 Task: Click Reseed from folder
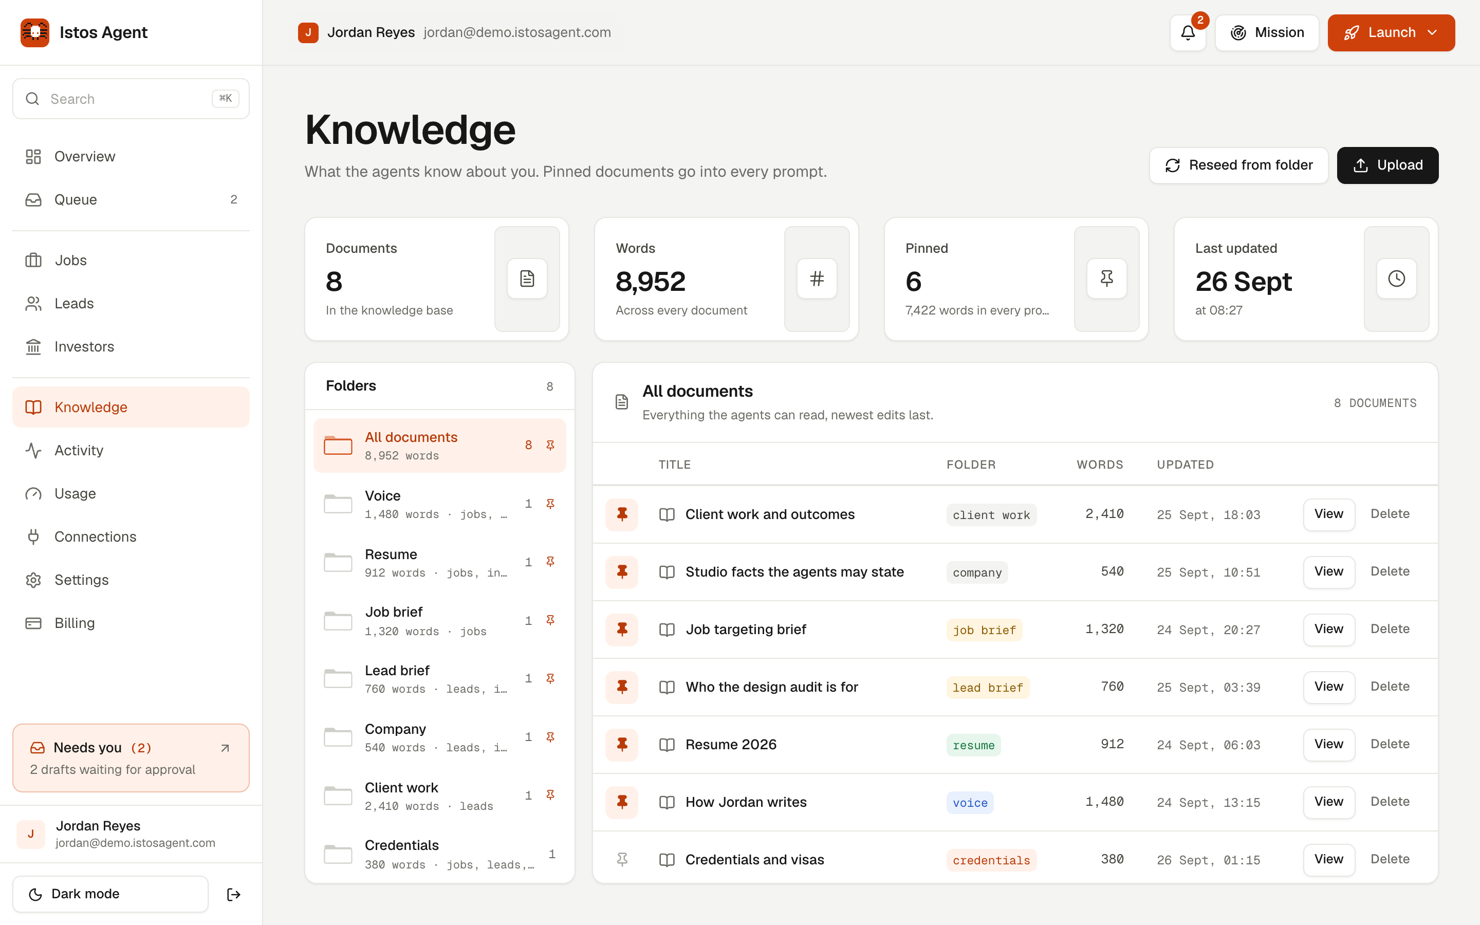(1238, 165)
